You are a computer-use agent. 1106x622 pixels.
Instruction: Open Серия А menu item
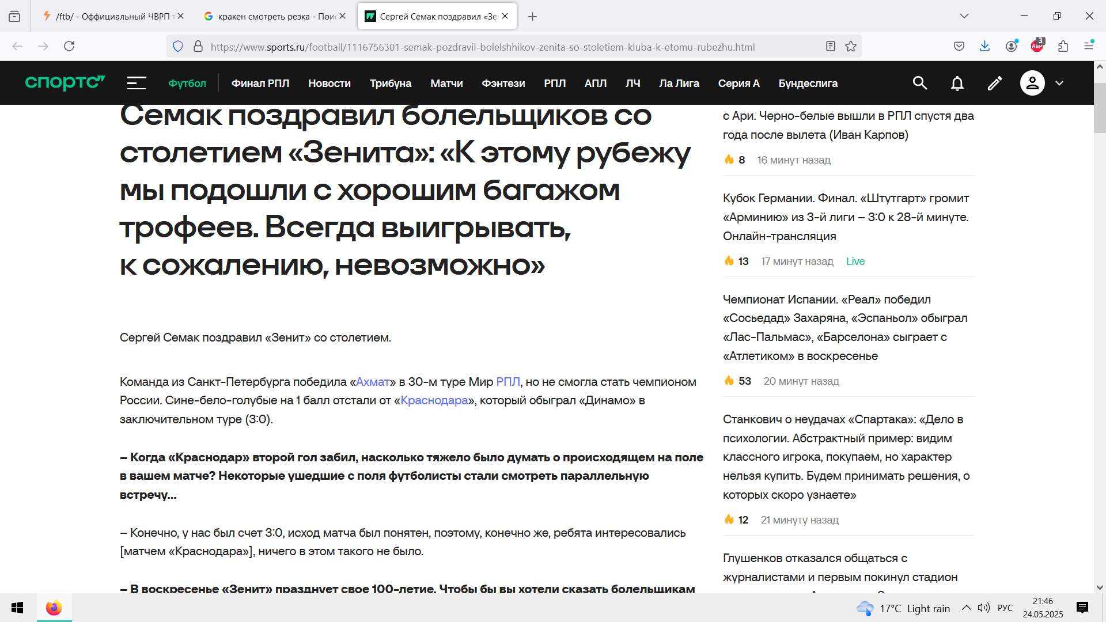click(739, 83)
